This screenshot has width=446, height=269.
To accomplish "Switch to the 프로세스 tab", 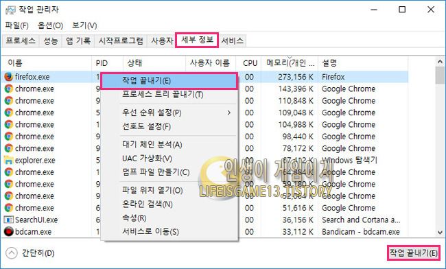I will click(21, 41).
